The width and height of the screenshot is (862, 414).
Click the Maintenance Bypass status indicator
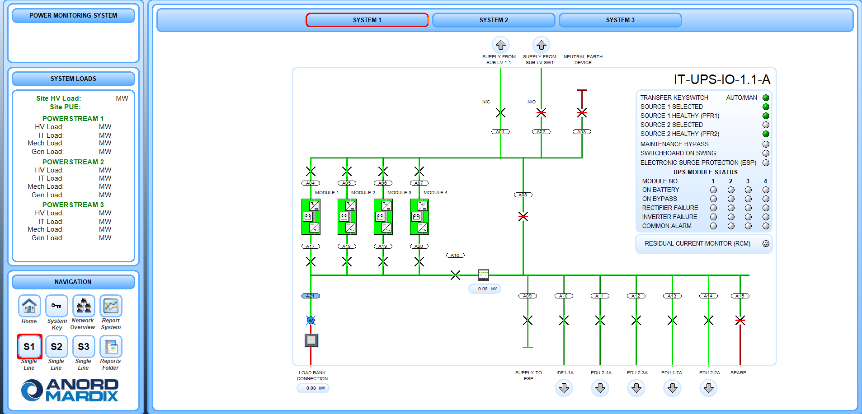(x=766, y=144)
